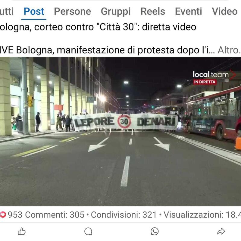The height and width of the screenshot is (241, 241).
Task: Share via the WhatsApp icon
Action: coord(155,231)
